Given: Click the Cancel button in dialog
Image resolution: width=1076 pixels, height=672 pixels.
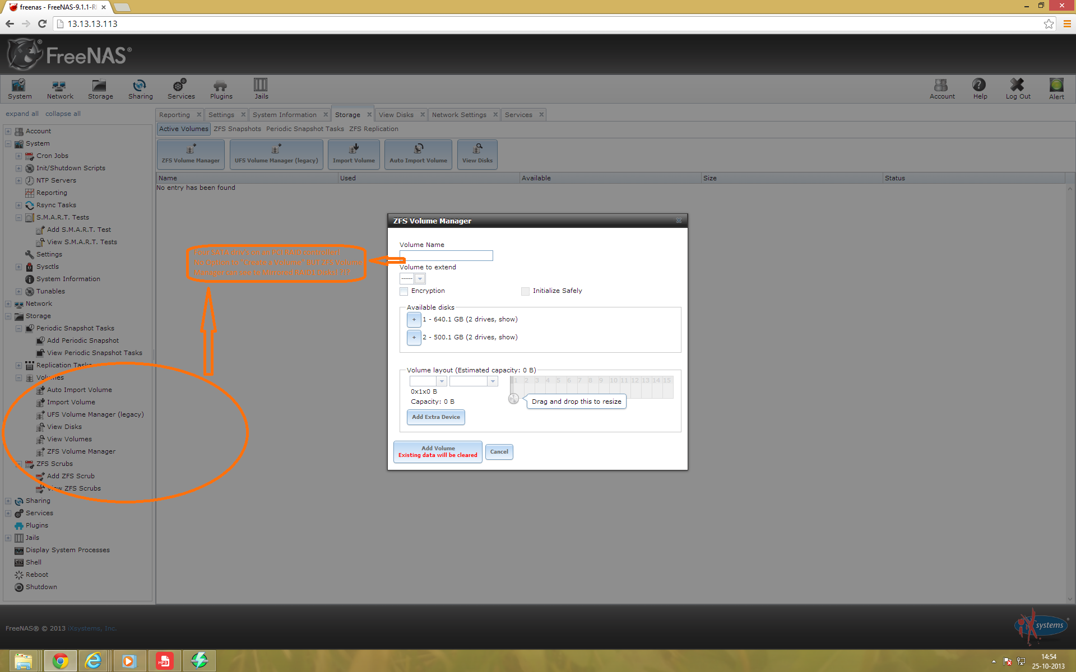Looking at the screenshot, I should pos(499,452).
